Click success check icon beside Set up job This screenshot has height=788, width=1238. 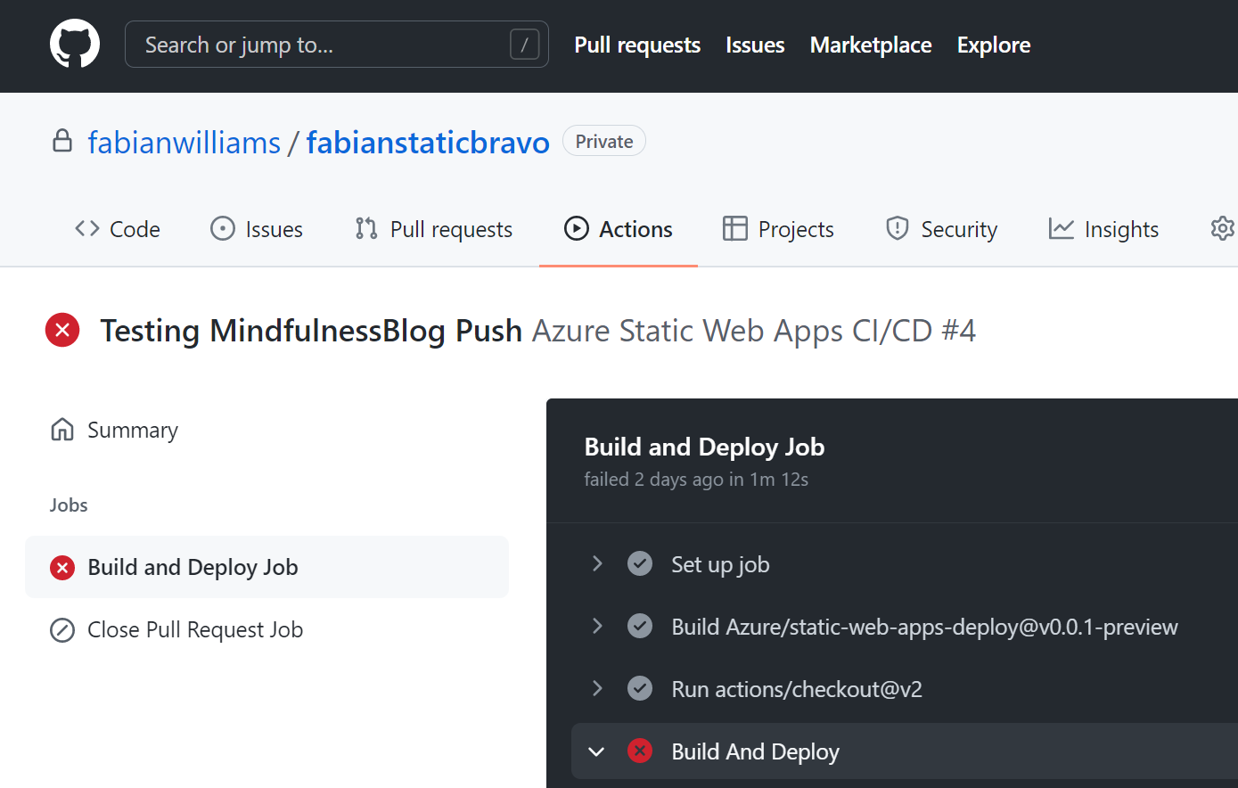640,564
